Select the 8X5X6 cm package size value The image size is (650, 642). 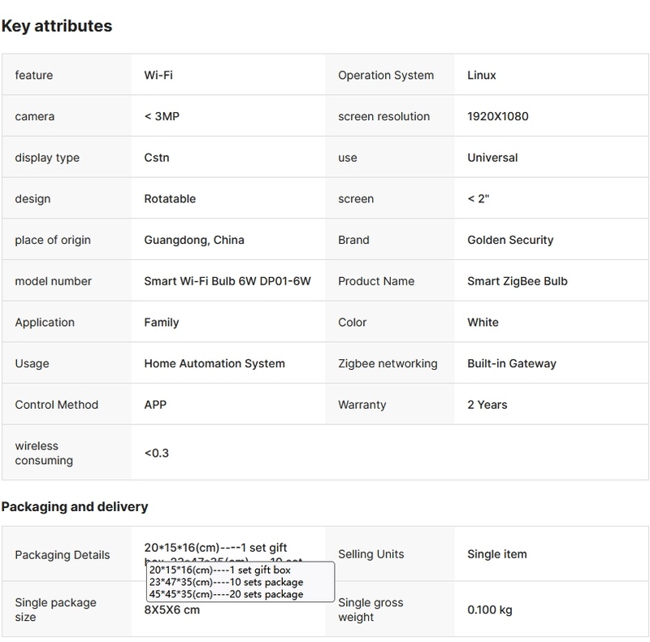click(x=172, y=610)
